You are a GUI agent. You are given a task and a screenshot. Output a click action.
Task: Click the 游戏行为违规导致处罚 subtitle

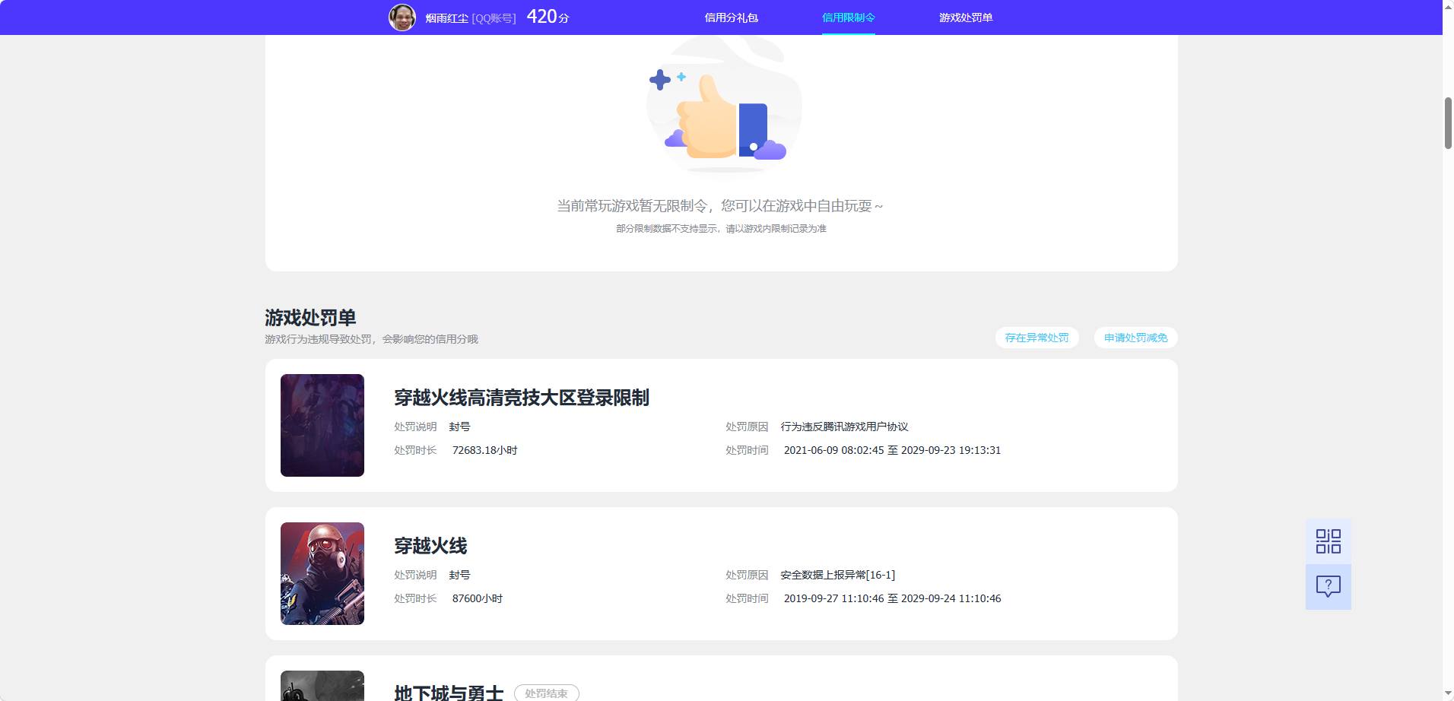point(371,339)
